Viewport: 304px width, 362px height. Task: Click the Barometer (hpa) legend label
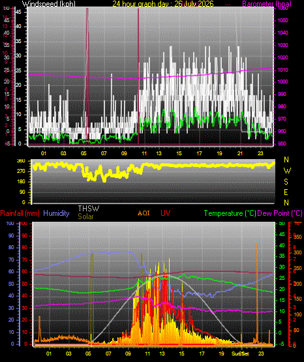point(267,3)
